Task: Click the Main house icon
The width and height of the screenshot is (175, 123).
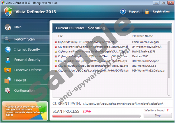Action: [8, 27]
